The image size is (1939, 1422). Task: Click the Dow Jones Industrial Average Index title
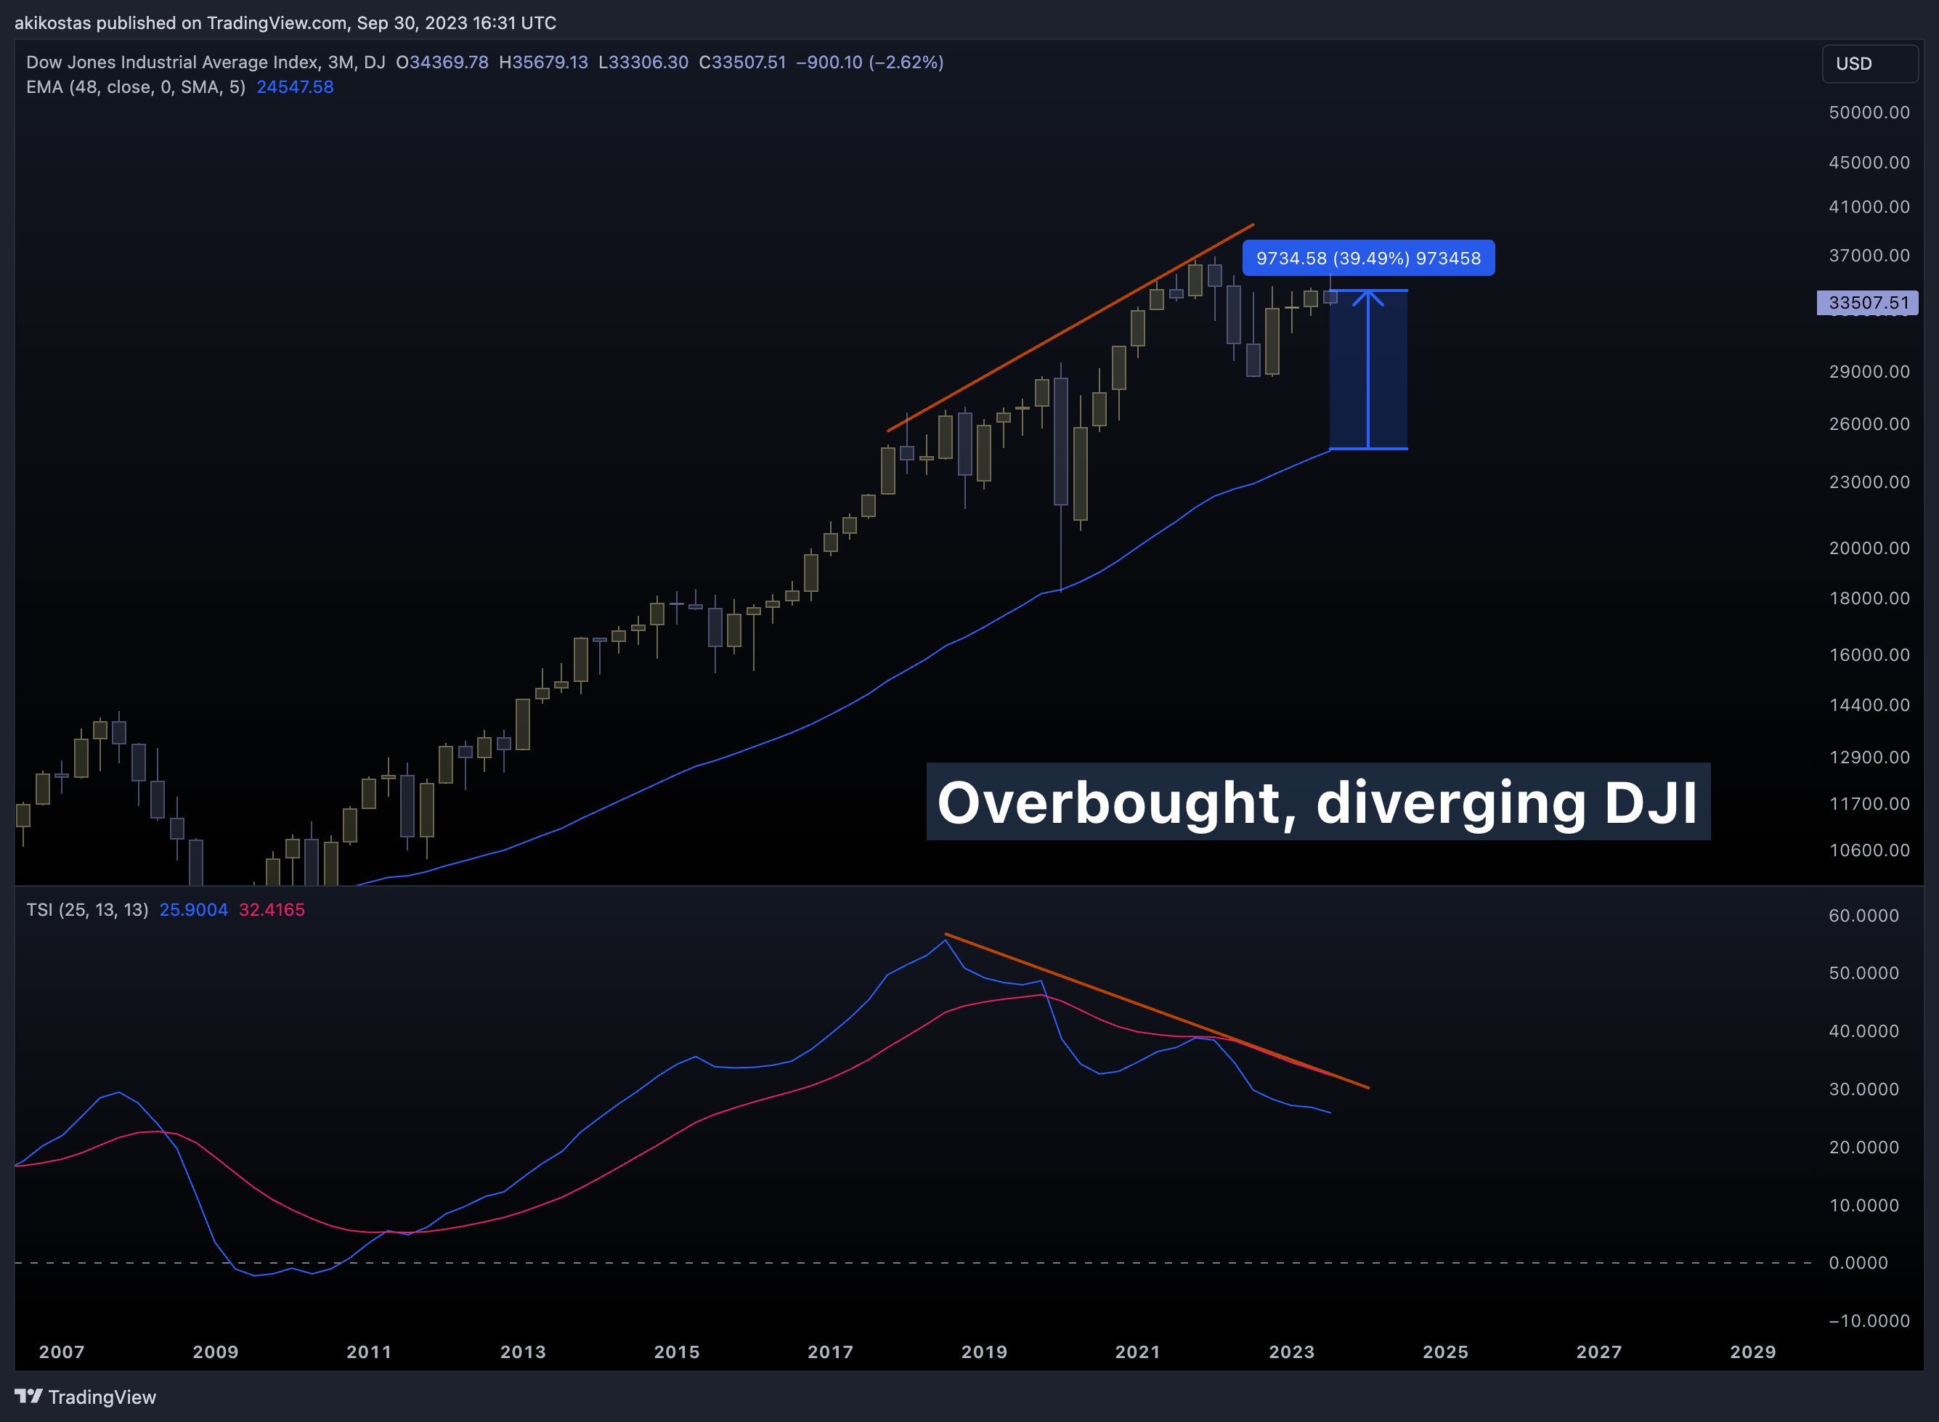[x=174, y=62]
